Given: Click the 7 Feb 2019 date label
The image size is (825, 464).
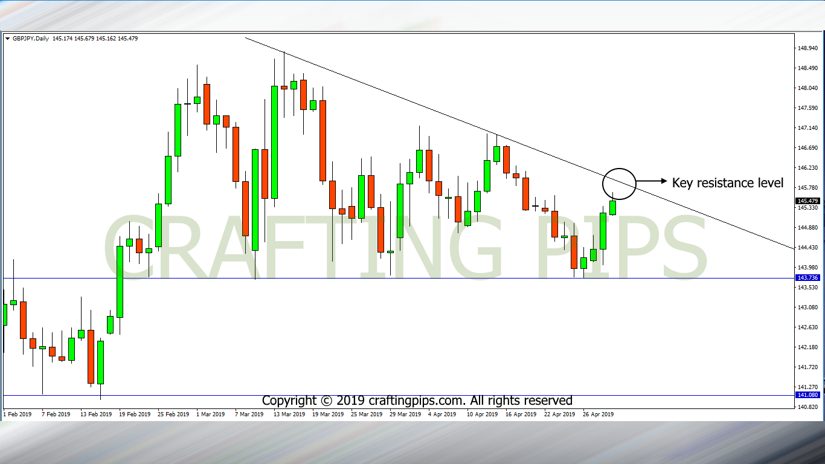Looking at the screenshot, I should 56,414.
